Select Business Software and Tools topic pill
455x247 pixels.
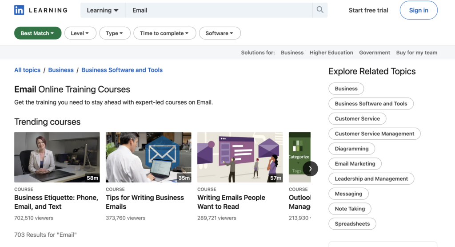coord(371,104)
